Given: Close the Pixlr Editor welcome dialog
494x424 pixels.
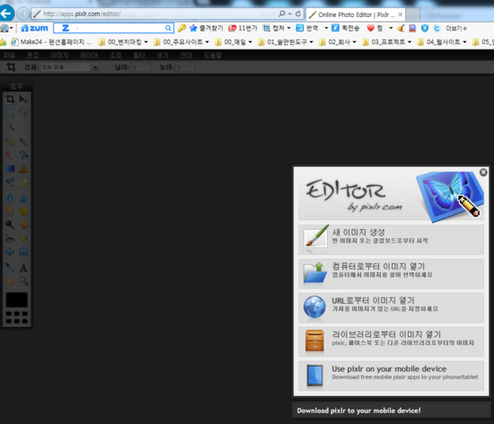Looking at the screenshot, I should [x=483, y=172].
